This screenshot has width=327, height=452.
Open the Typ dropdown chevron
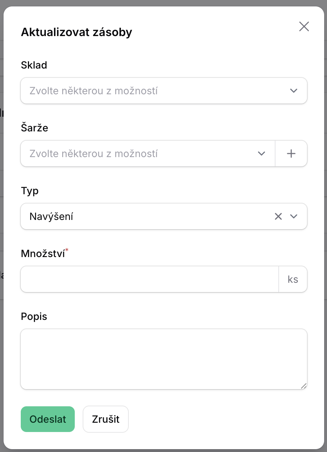pos(294,216)
